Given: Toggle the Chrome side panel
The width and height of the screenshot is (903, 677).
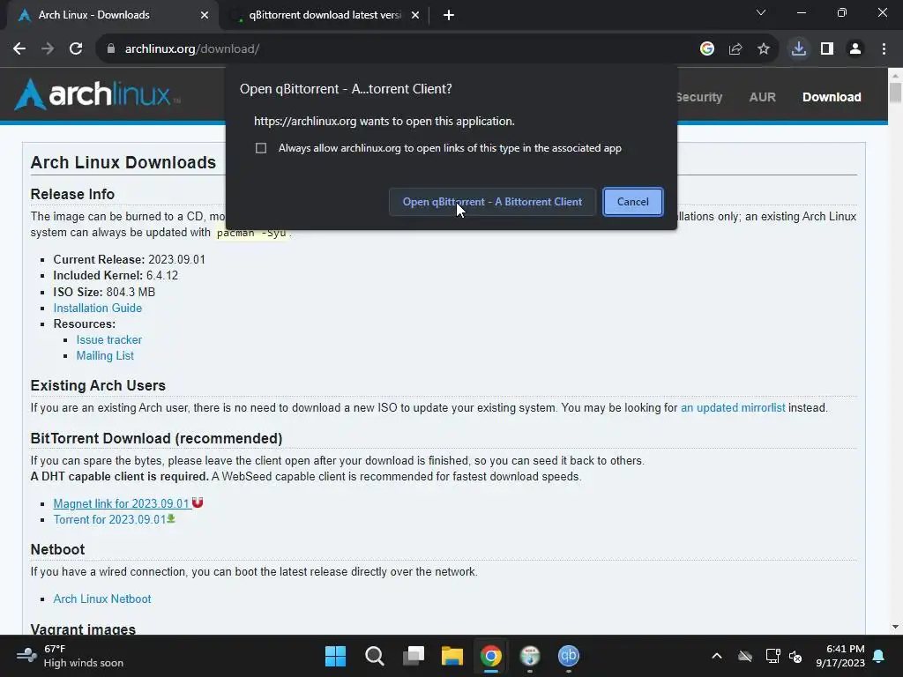Looking at the screenshot, I should coord(827,49).
